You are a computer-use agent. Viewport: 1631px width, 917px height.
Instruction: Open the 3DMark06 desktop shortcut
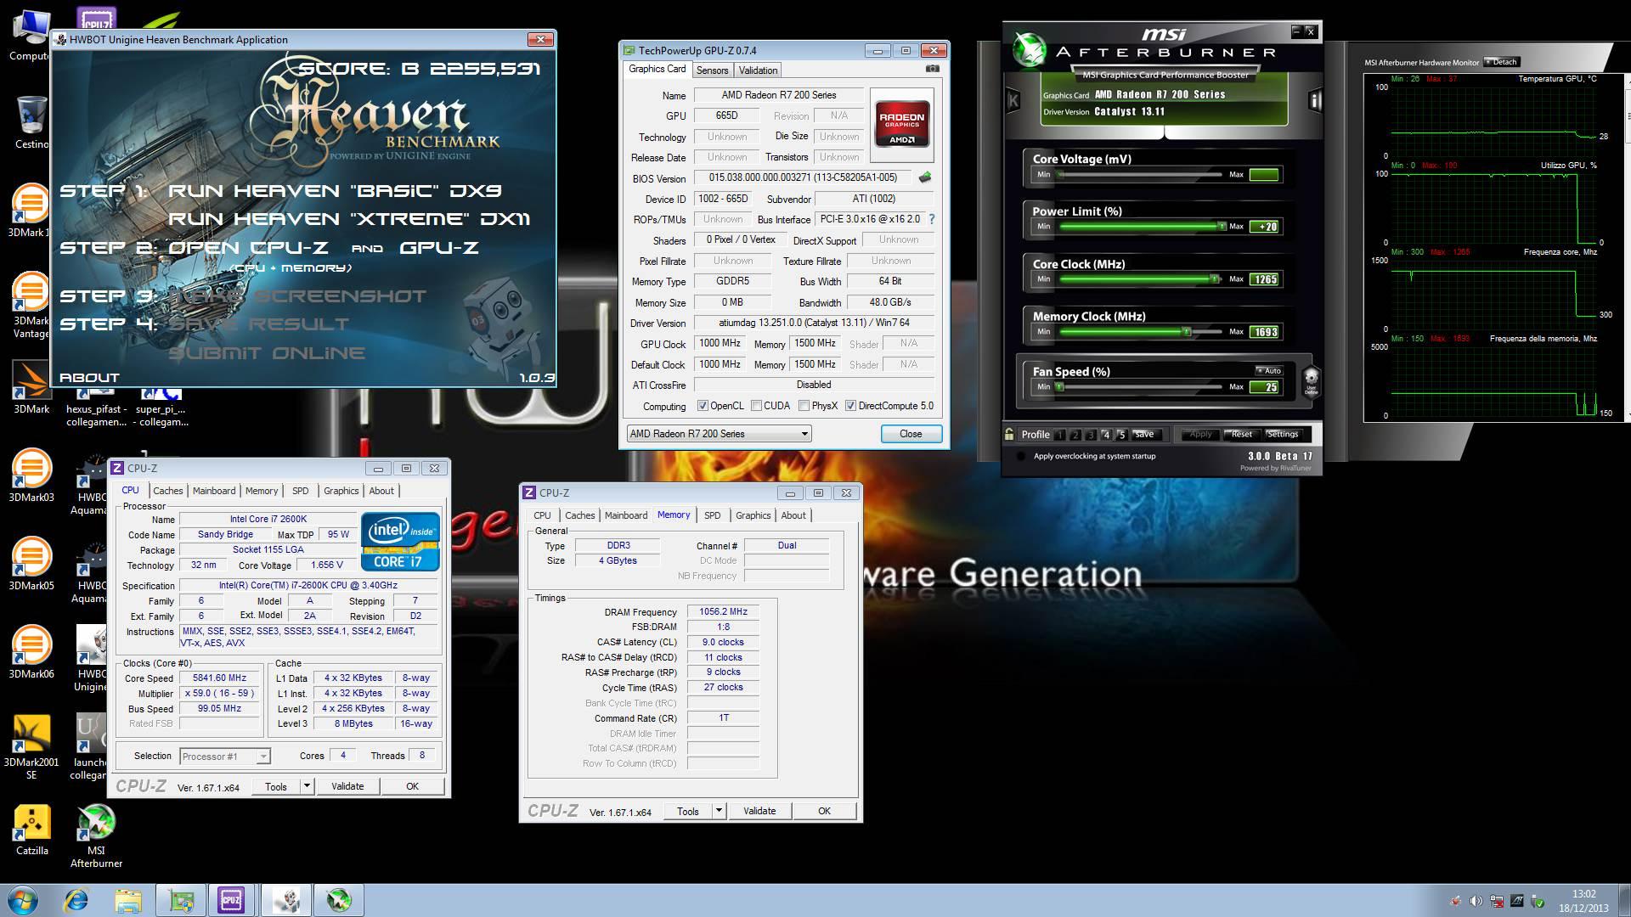pos(31,651)
